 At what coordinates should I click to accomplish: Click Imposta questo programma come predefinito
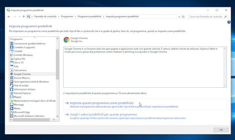click(x=102, y=103)
